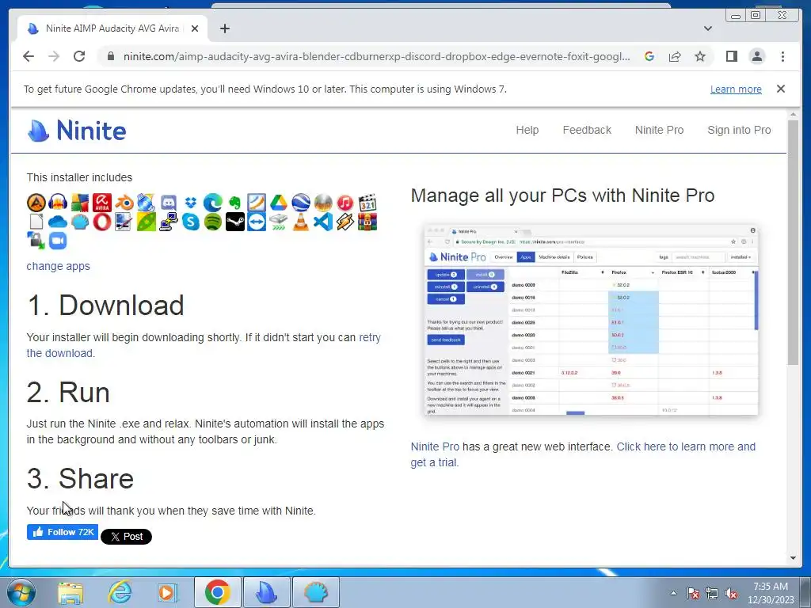Screen dimensions: 811x608
Task: Click the Facebook Follow 72K button
Action: (63, 532)
